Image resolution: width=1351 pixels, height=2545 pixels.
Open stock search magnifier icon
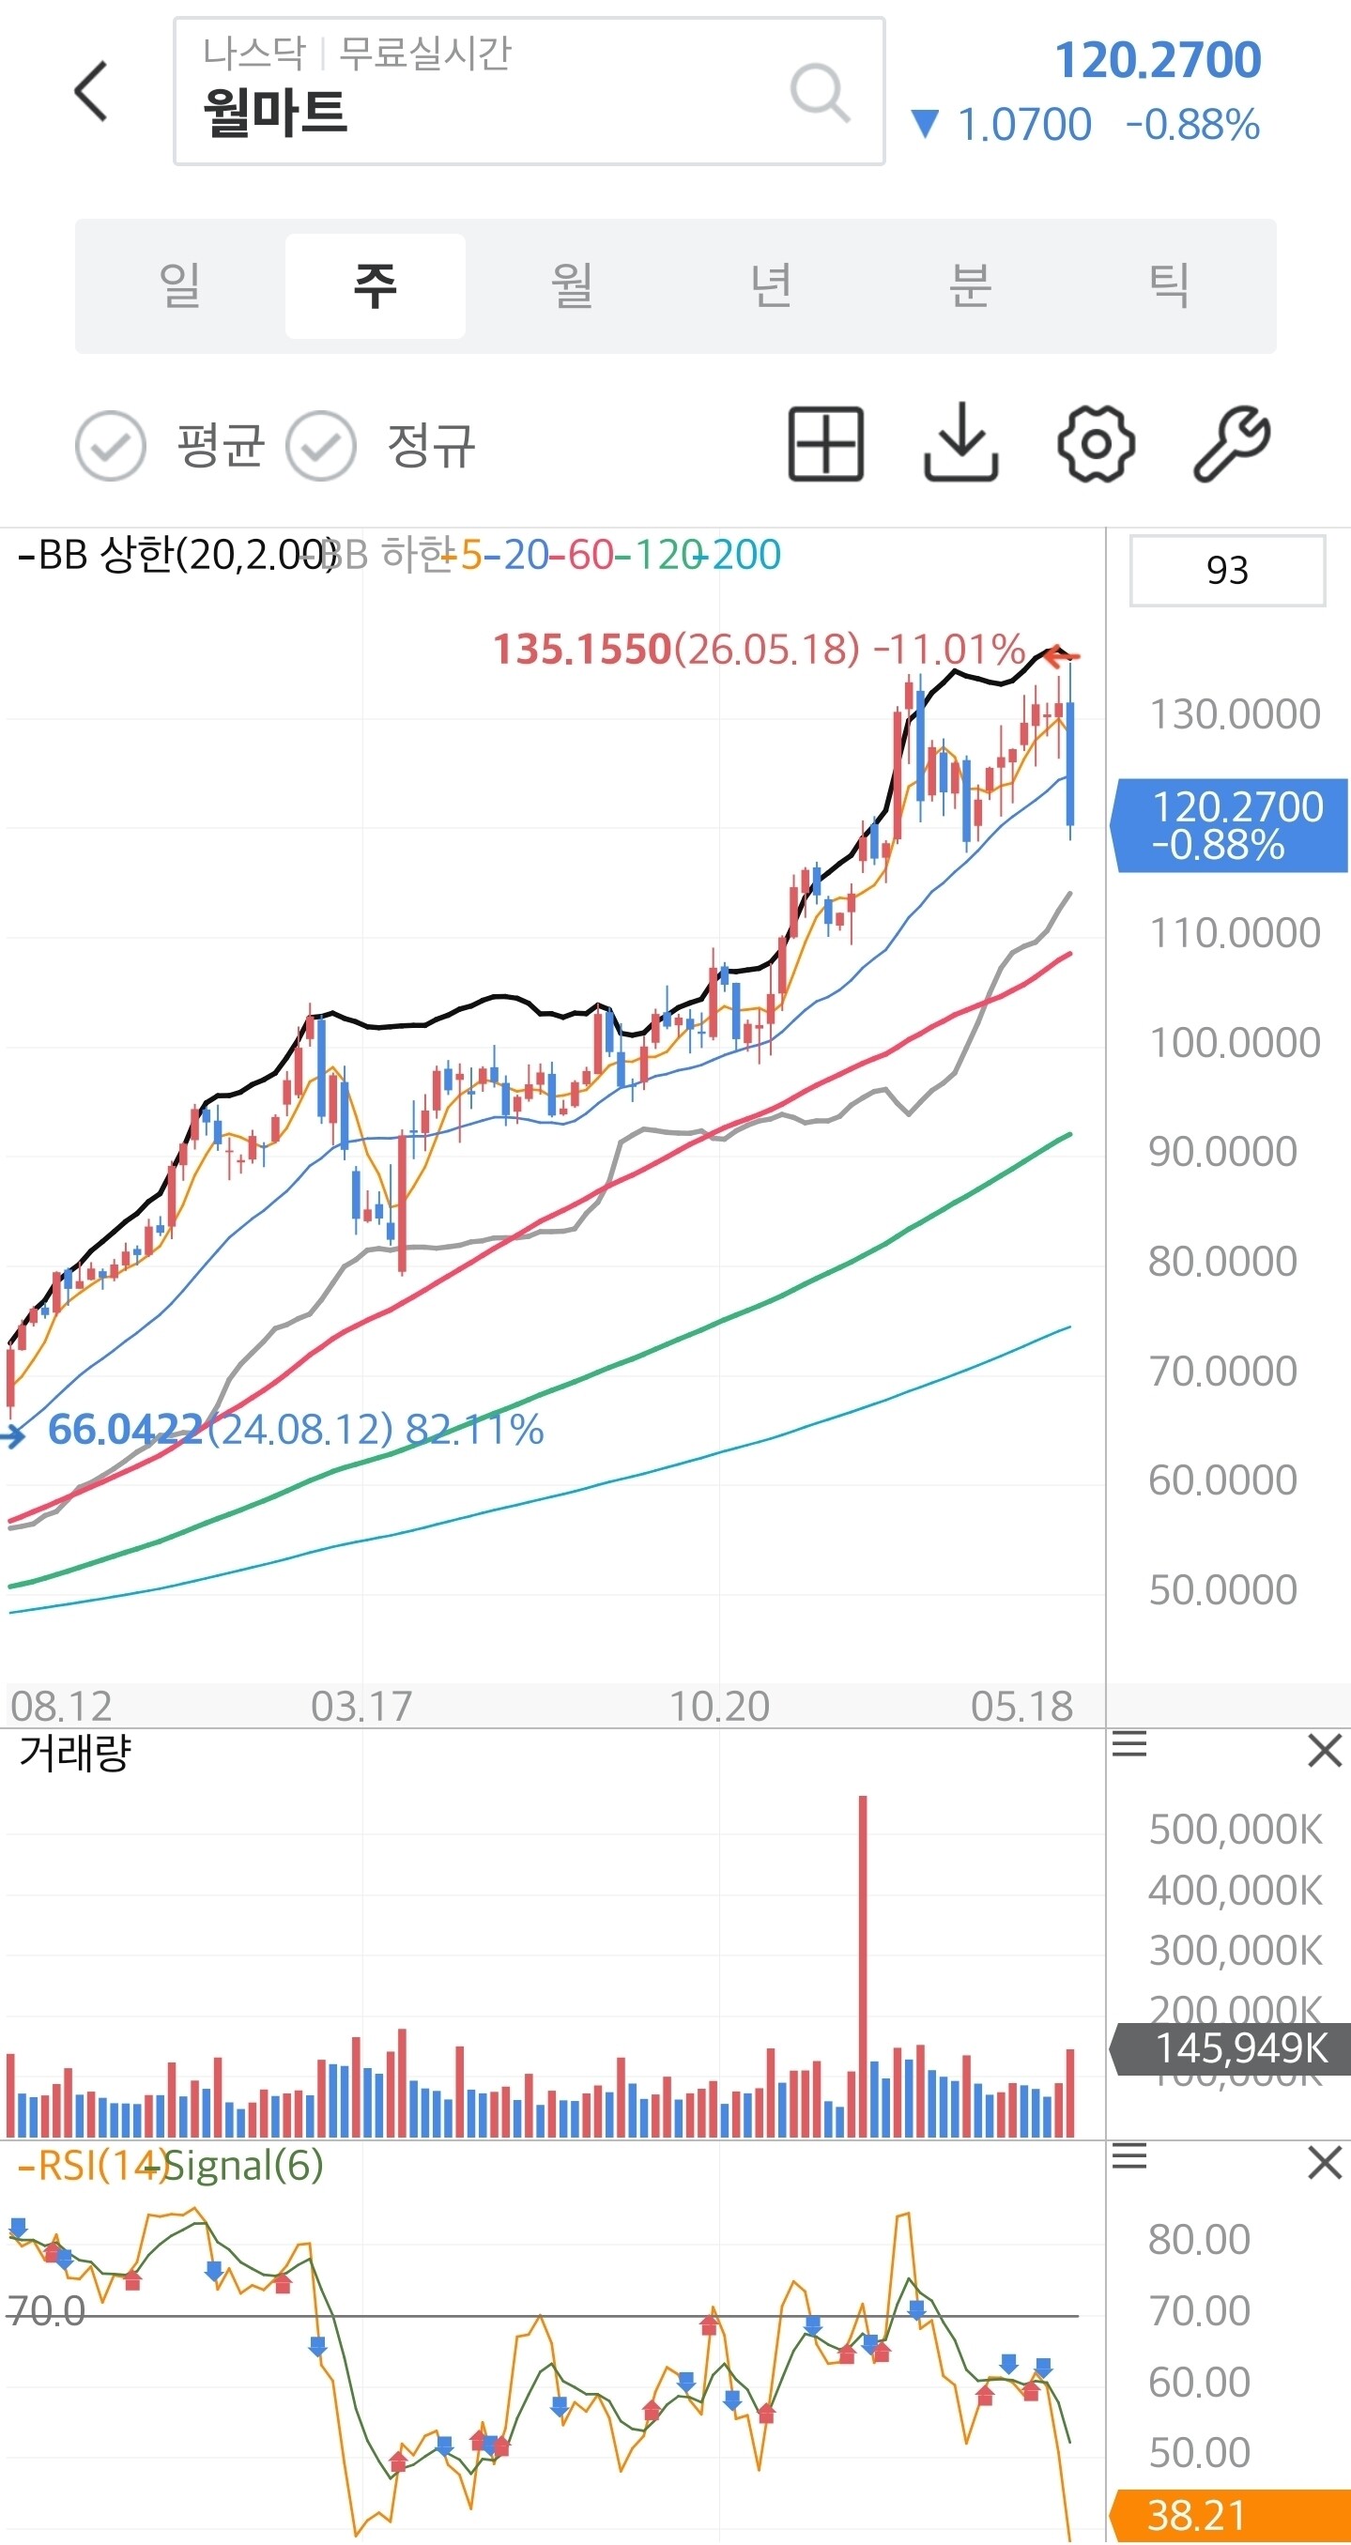pos(820,93)
